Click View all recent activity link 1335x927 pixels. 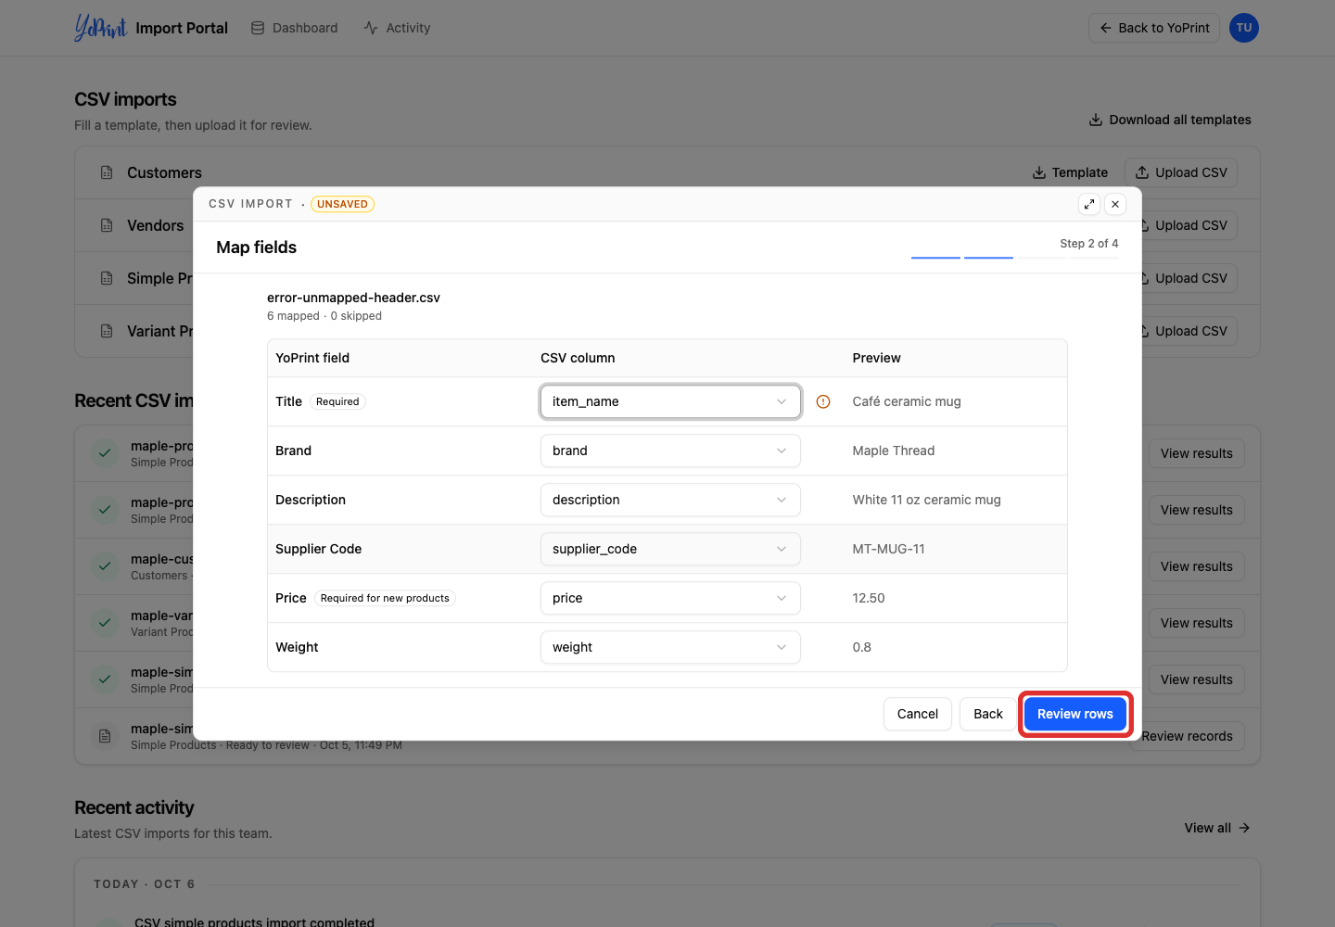coord(1217,828)
